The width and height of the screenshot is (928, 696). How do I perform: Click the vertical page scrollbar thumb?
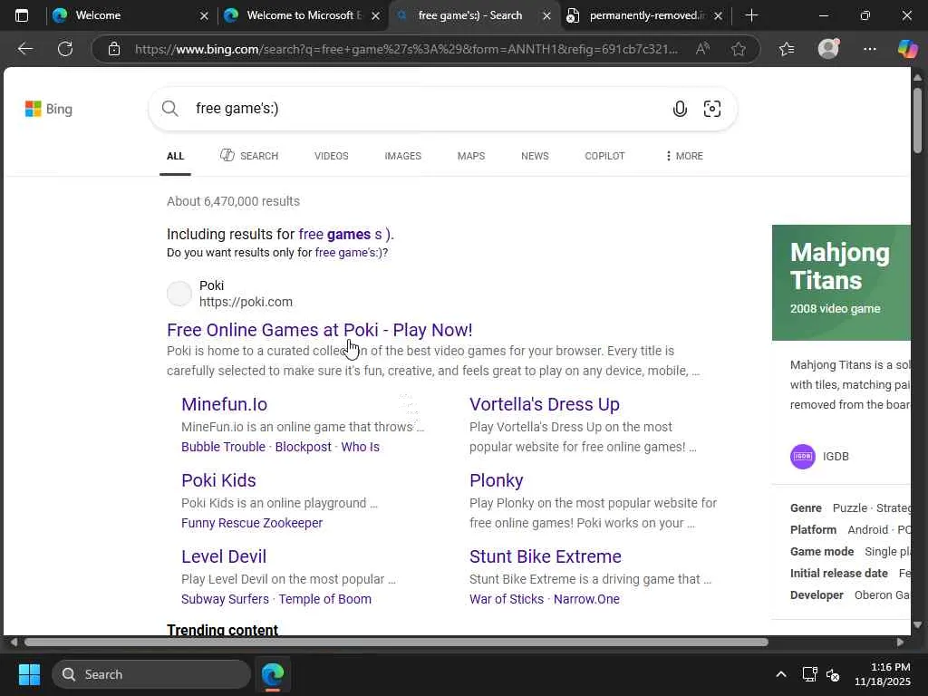[x=917, y=121]
